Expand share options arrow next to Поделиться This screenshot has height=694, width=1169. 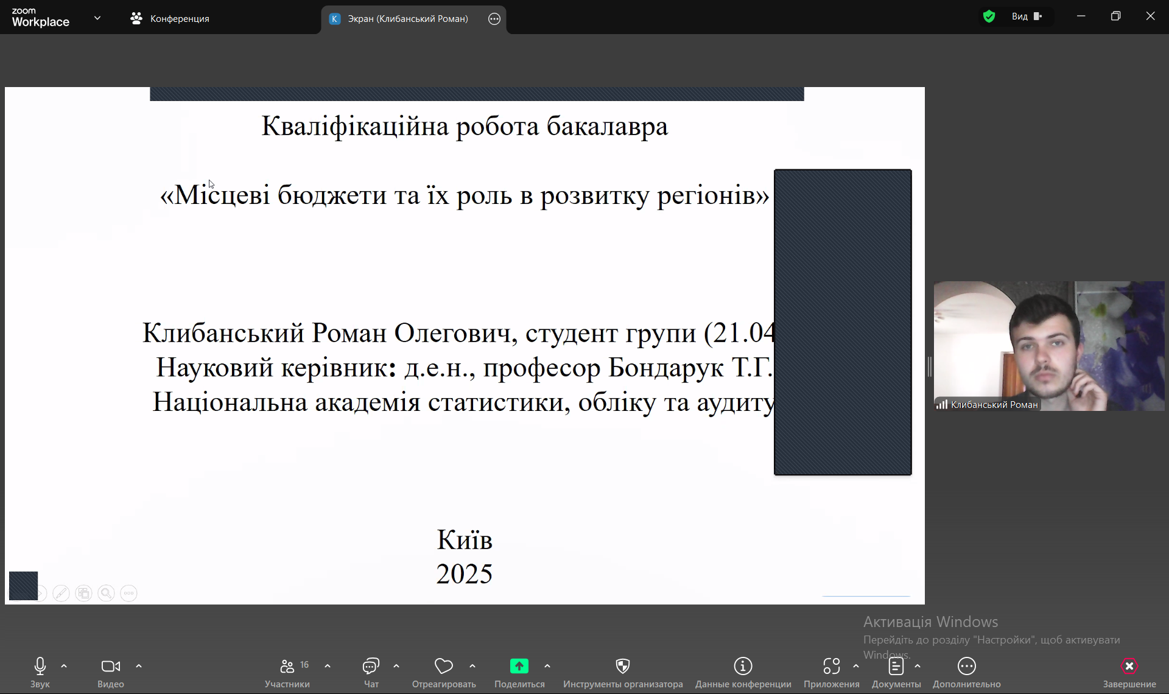547,667
